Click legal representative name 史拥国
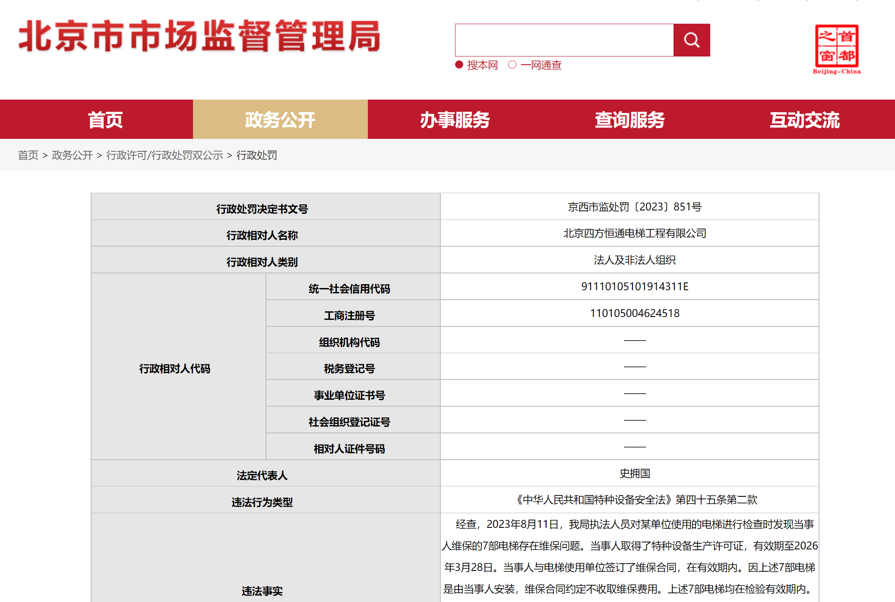 [x=635, y=473]
